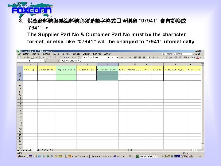Click Decrease Indent icon

pyautogui.click(x=176, y=57)
